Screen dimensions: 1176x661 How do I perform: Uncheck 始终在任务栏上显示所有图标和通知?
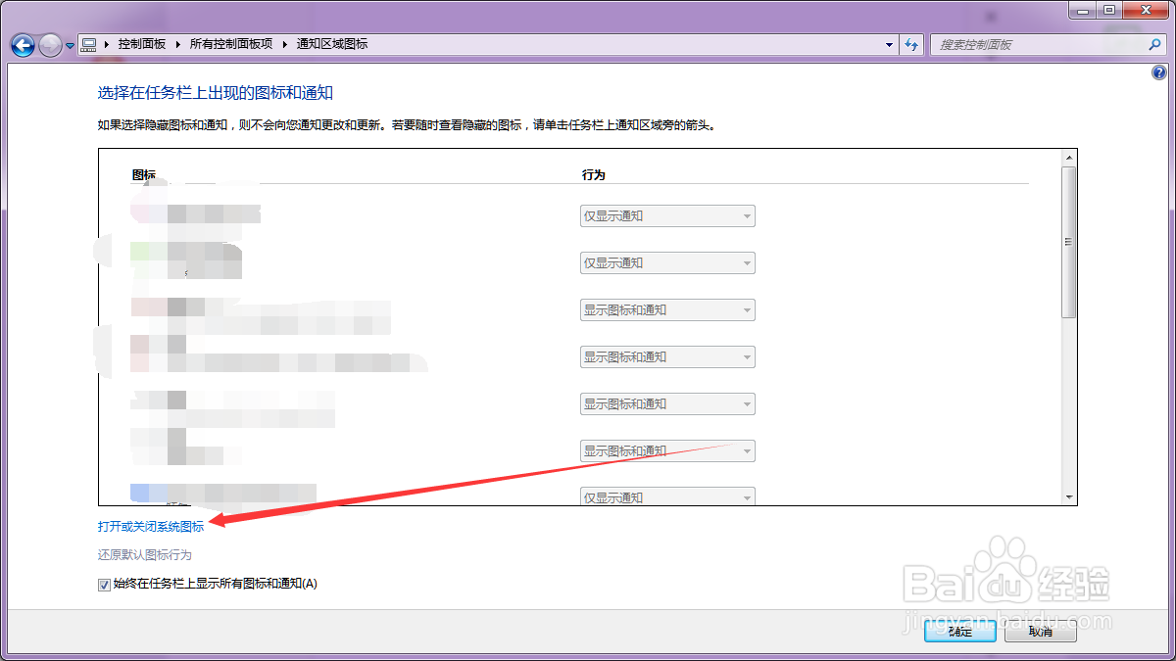coord(103,585)
